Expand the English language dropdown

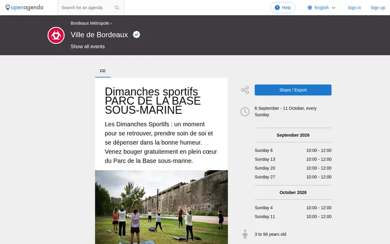[x=321, y=8]
